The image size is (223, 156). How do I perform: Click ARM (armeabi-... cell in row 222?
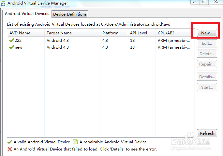point(174,41)
